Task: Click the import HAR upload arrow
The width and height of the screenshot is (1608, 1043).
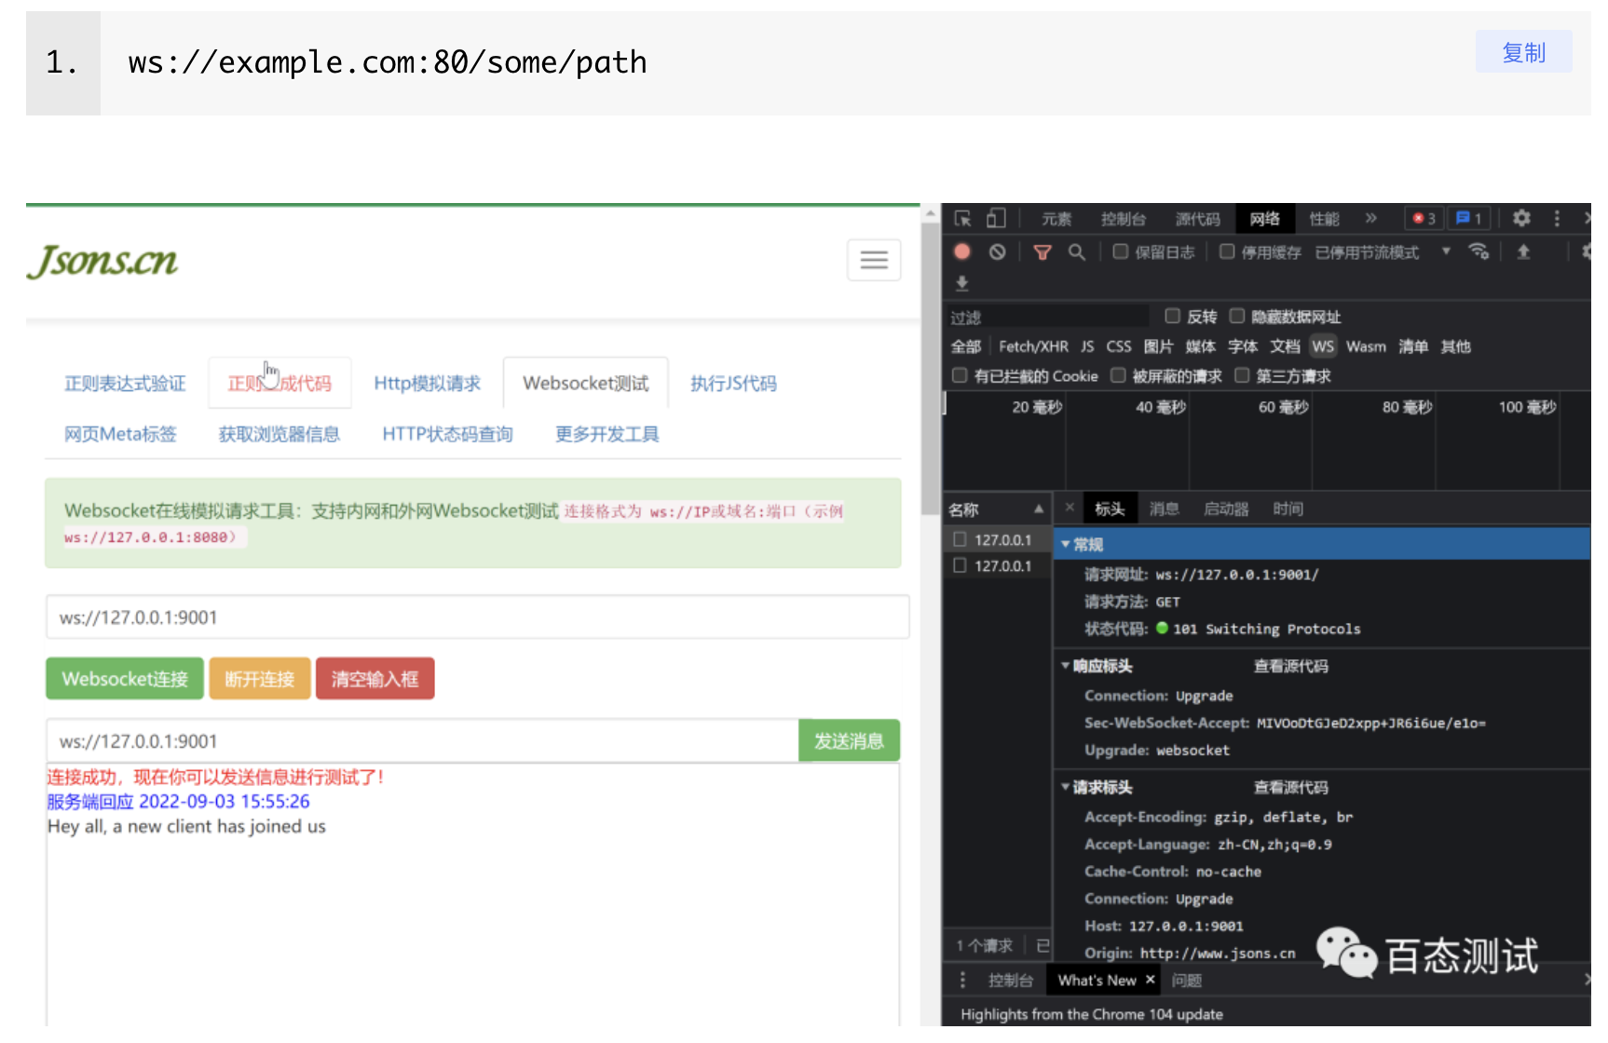Action: point(1524,251)
